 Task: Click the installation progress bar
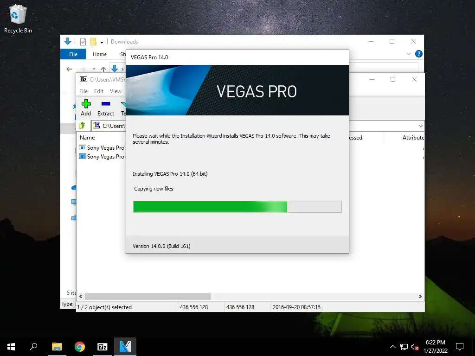coord(237,207)
